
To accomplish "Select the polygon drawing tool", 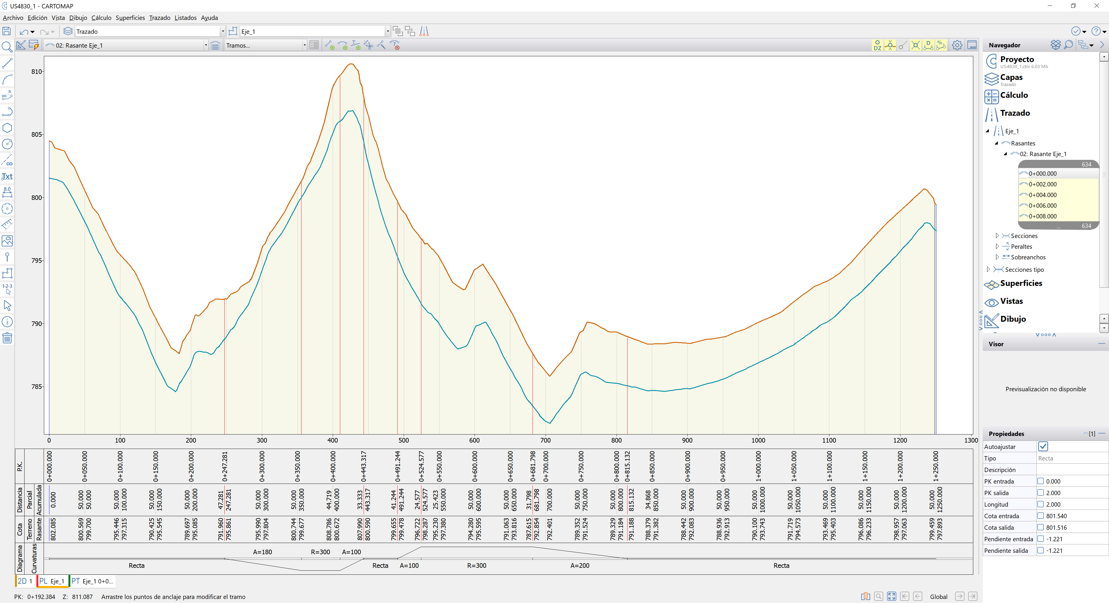I will (7, 128).
